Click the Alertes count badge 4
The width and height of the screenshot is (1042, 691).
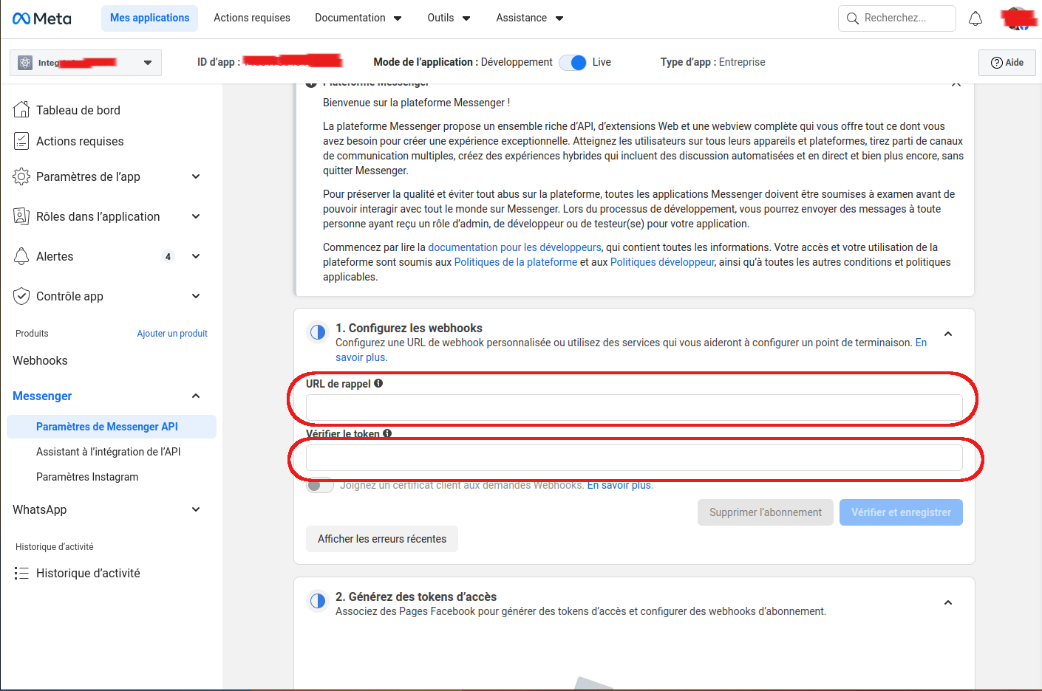[168, 257]
